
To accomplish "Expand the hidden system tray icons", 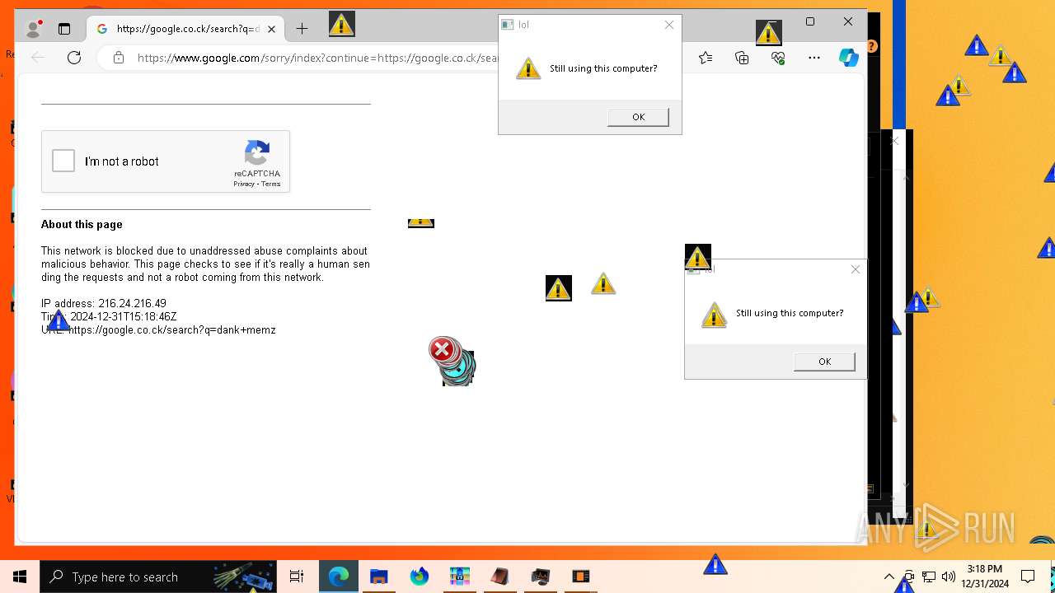I will click(x=889, y=577).
